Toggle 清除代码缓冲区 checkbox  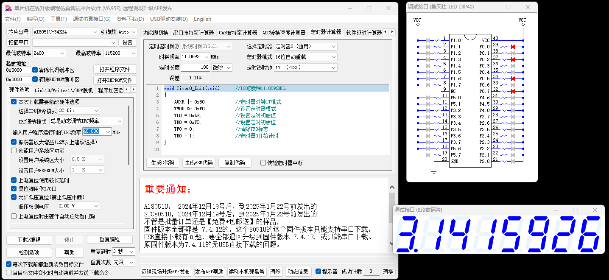coord(35,70)
